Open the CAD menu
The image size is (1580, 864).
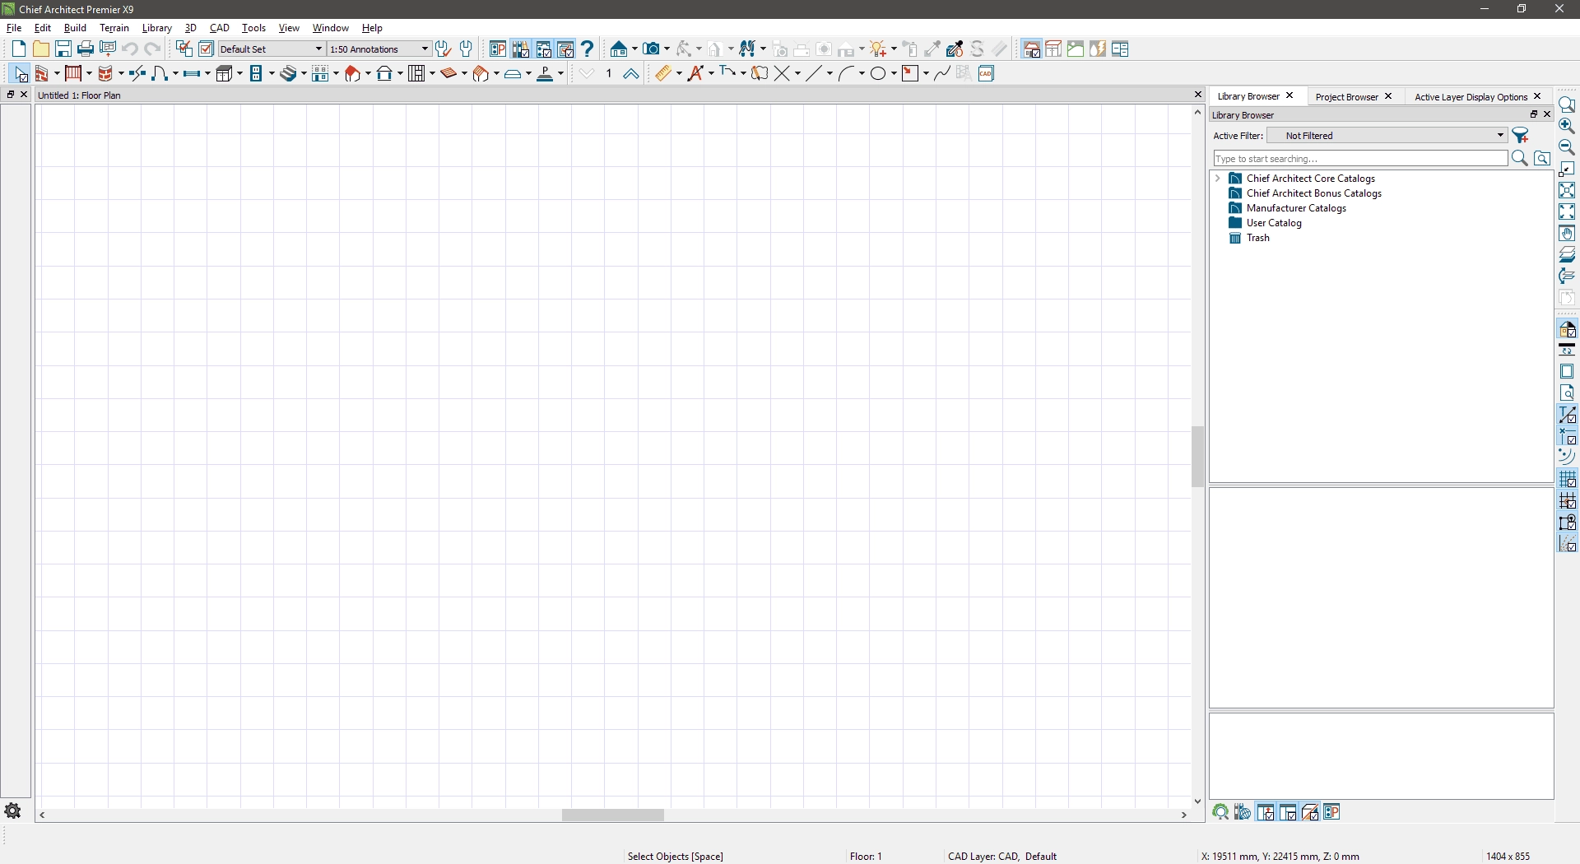coord(220,28)
